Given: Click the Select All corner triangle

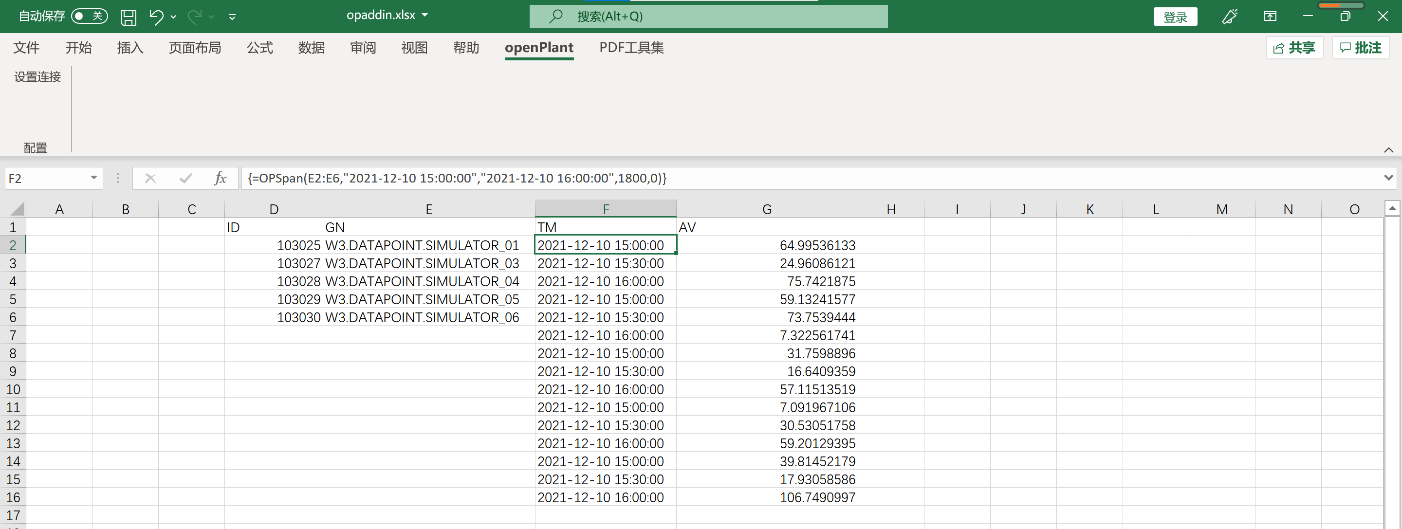Looking at the screenshot, I should (17, 209).
